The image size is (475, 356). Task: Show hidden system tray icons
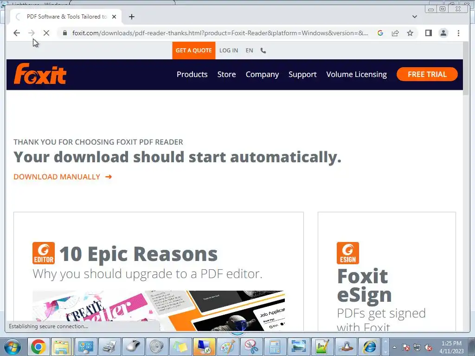(394, 348)
